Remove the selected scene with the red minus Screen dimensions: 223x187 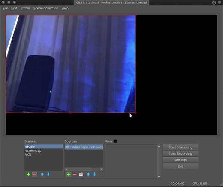[x=34, y=175]
